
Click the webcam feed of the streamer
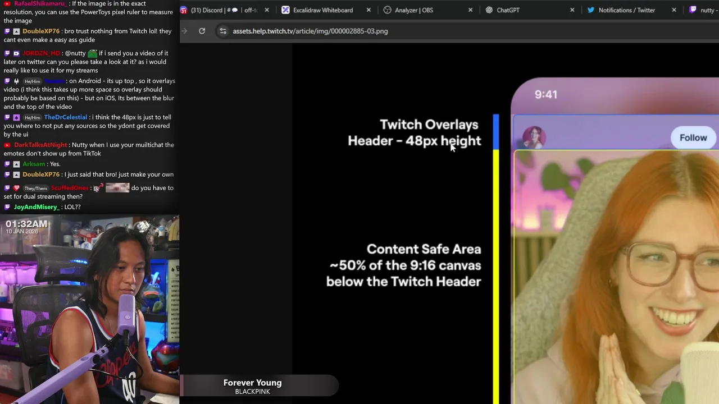90,310
